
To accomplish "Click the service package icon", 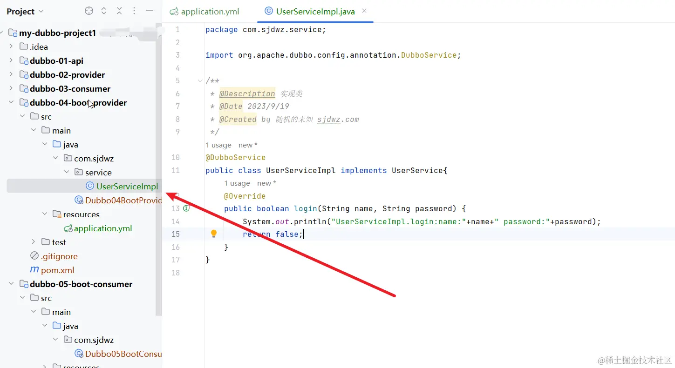I will point(79,172).
